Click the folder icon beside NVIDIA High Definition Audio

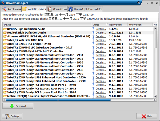(5, 29)
